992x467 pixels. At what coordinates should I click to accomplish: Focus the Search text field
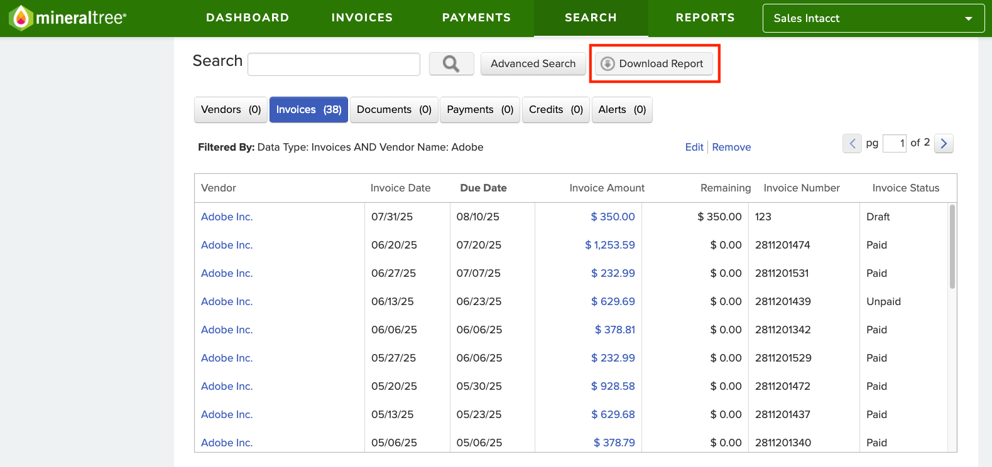click(334, 64)
